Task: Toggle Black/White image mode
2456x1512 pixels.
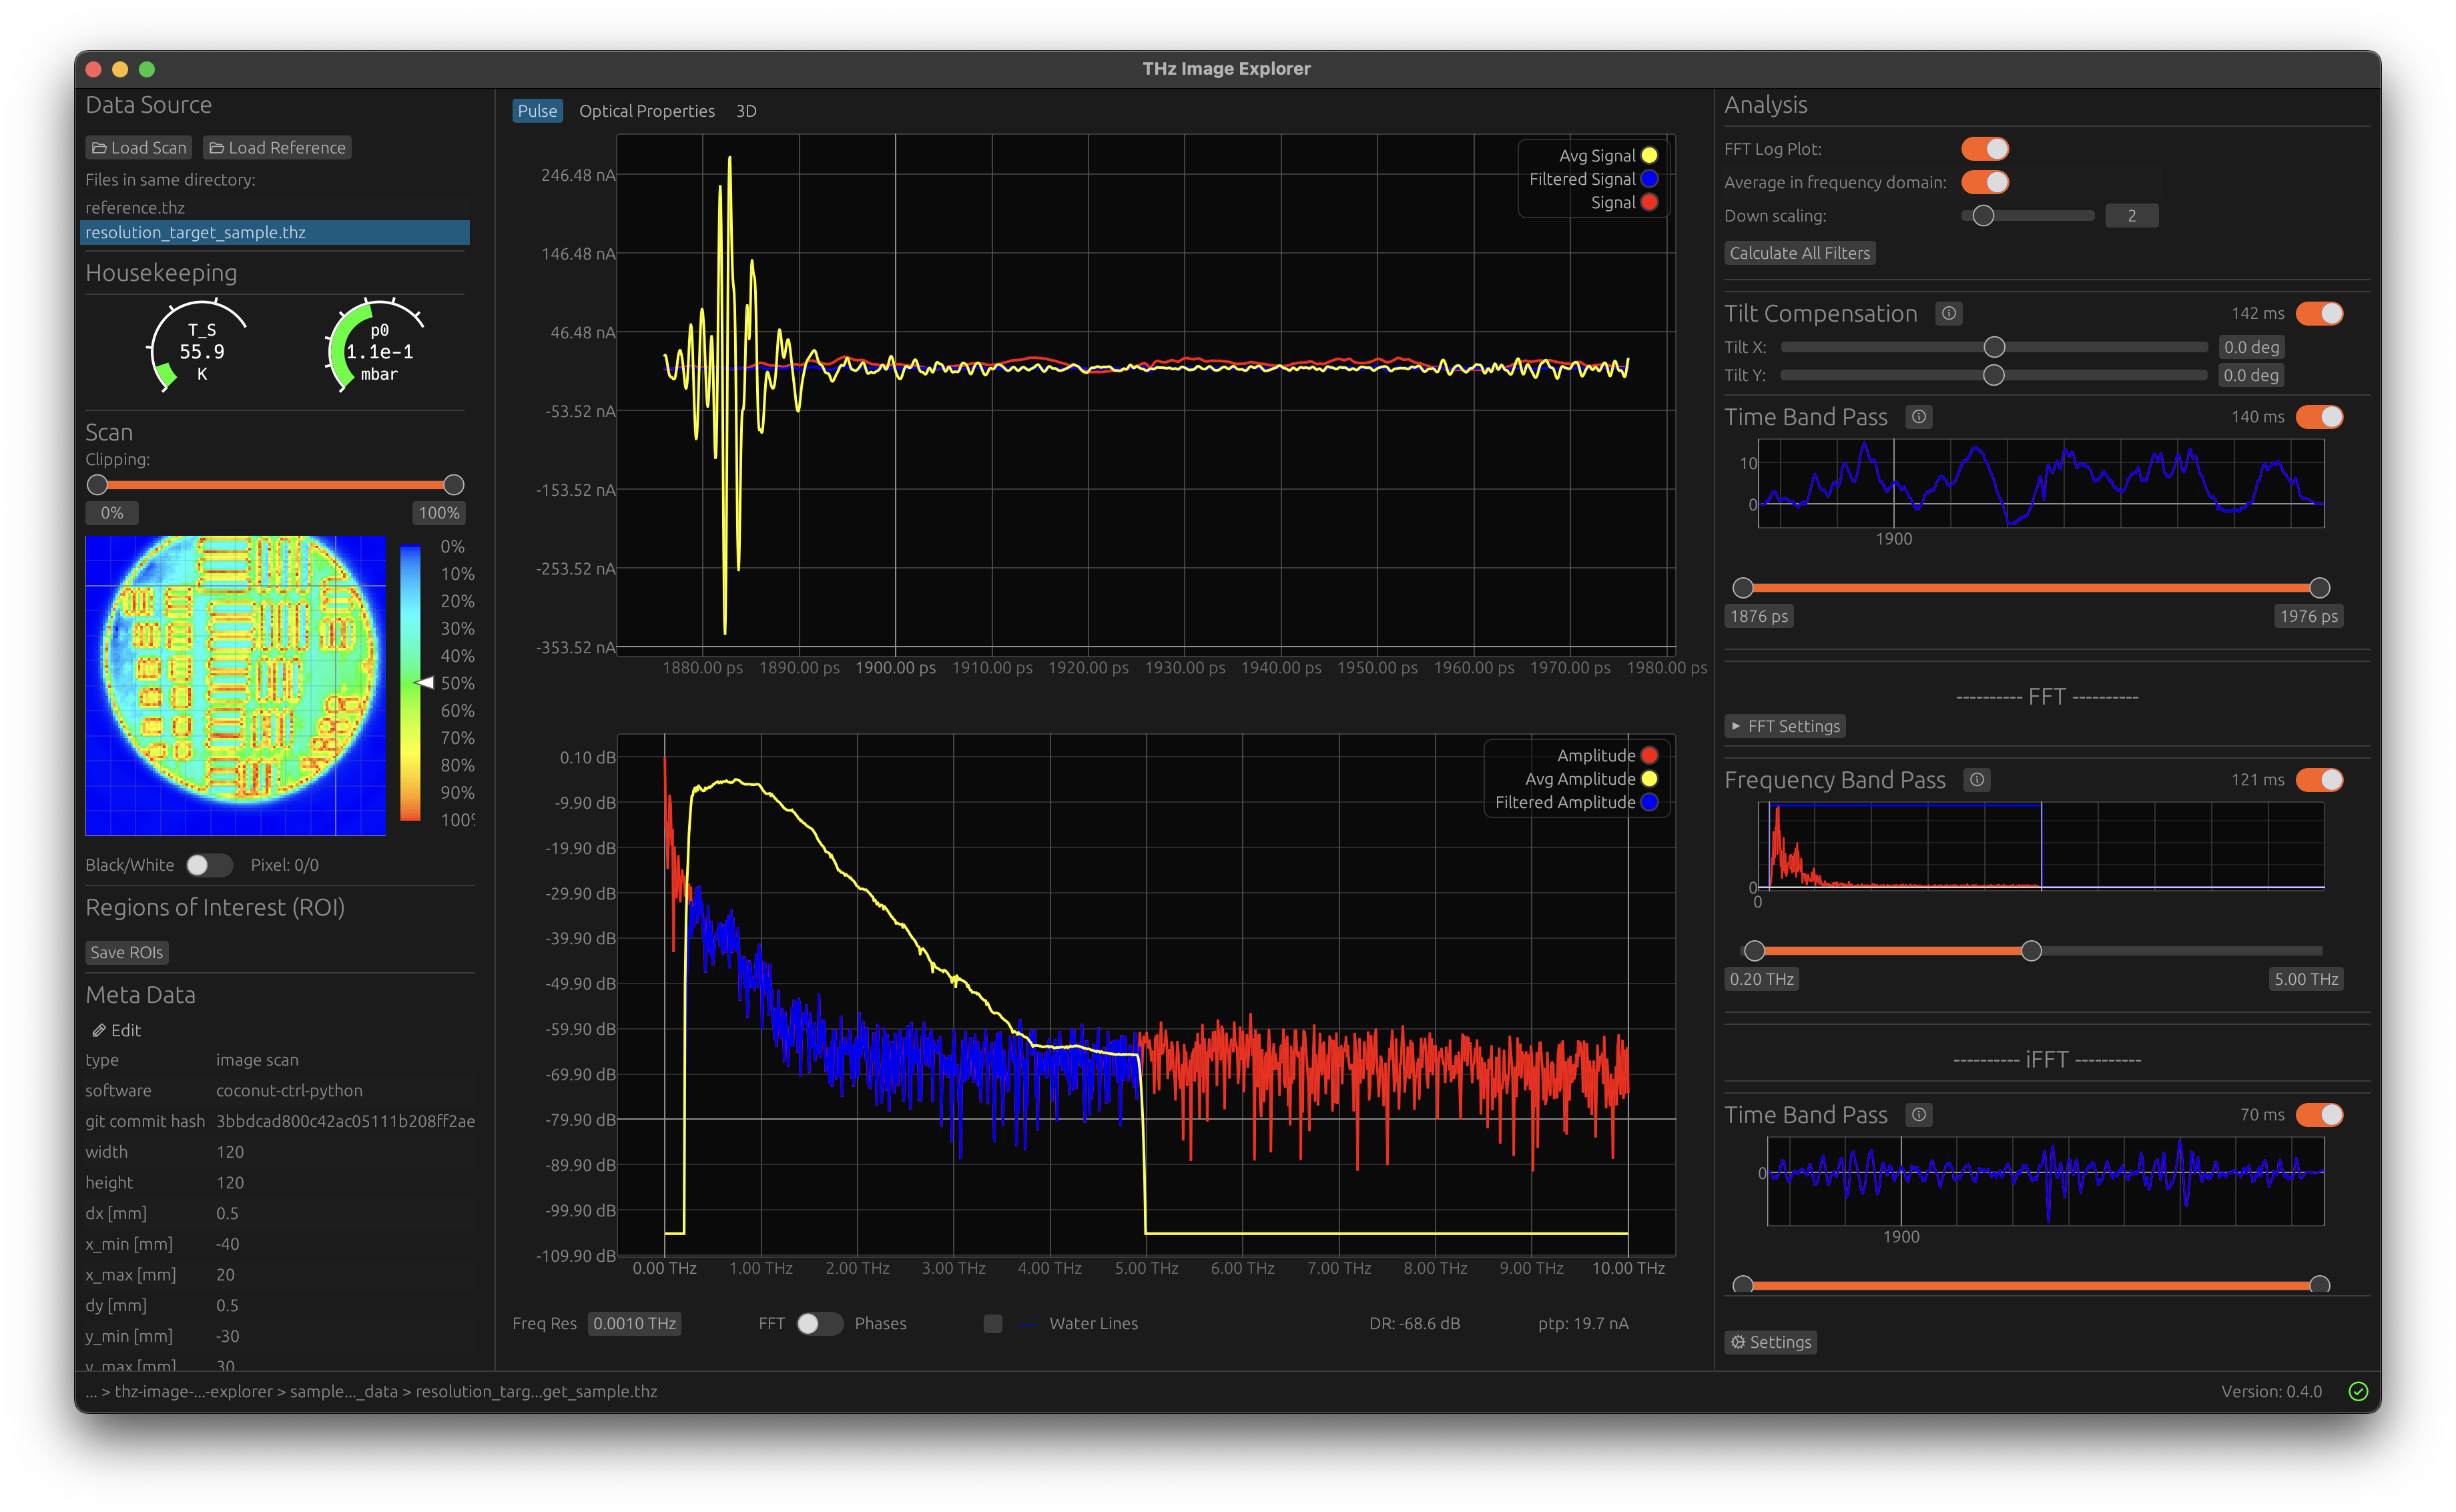Action: click(x=209, y=865)
